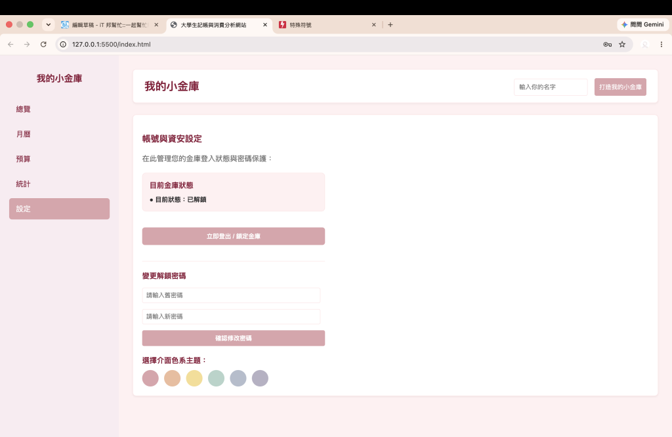This screenshot has height=437, width=672.
Task: Click the 帳號與資安設定 heading
Action: pyautogui.click(x=172, y=139)
